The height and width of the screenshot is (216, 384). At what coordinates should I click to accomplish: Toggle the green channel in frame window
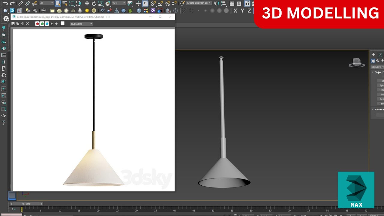[42, 23]
